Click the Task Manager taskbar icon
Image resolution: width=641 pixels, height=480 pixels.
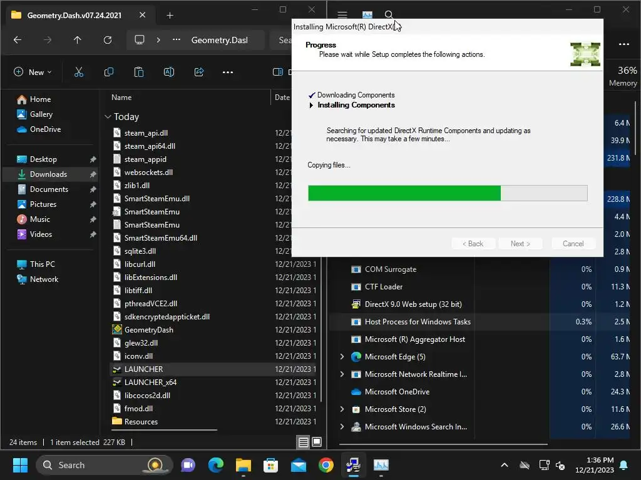(381, 465)
